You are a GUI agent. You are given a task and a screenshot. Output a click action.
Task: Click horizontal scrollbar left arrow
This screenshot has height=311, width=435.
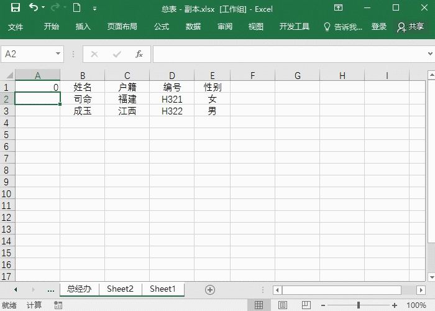pos(277,290)
